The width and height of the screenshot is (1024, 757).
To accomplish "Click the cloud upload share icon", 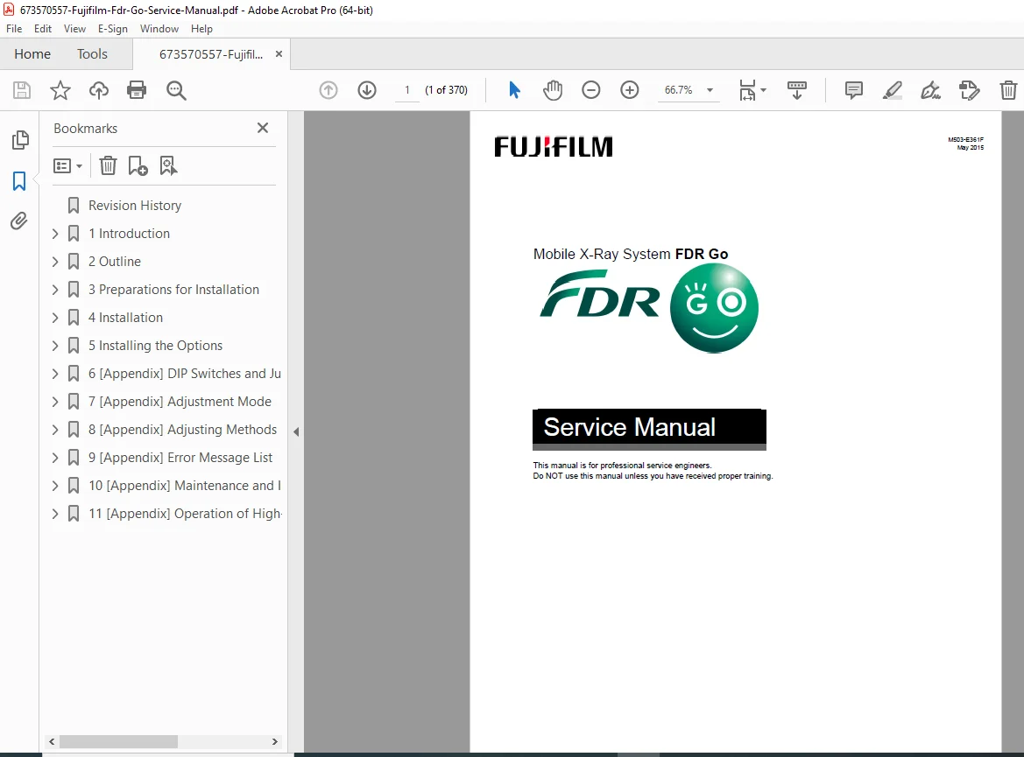I will tap(99, 90).
